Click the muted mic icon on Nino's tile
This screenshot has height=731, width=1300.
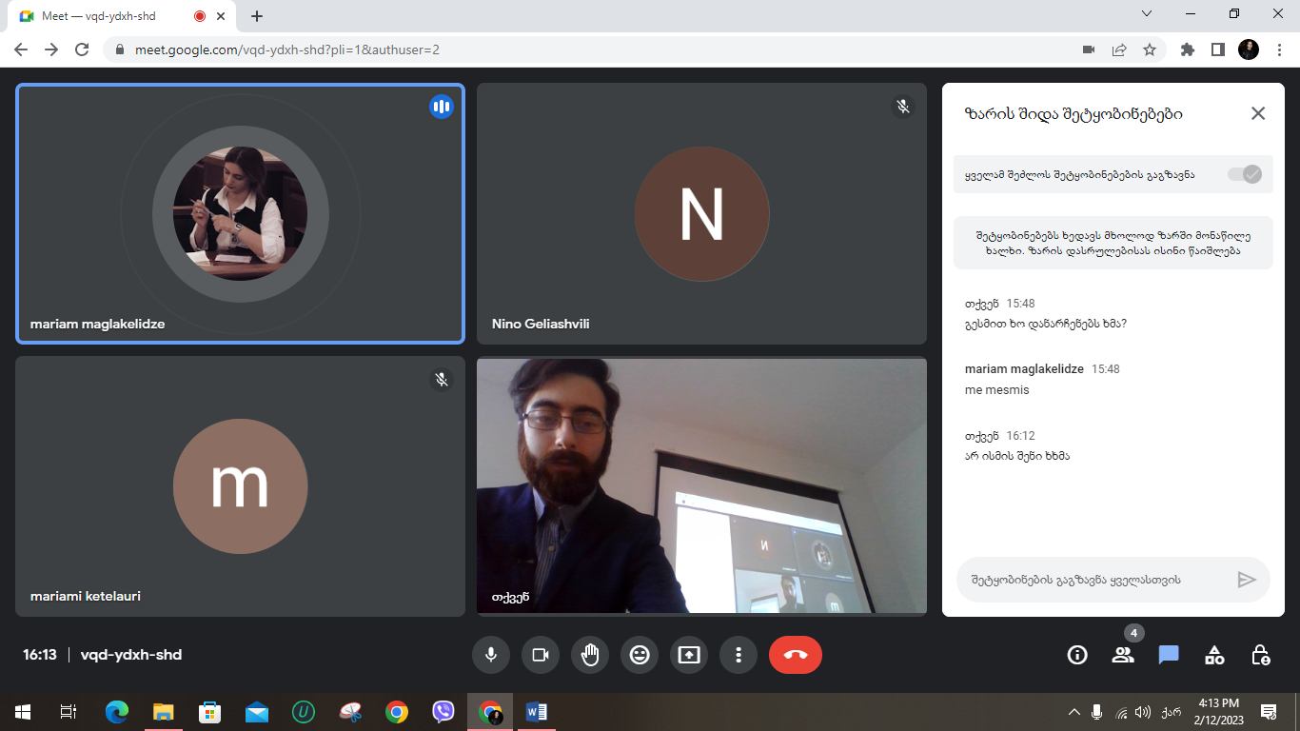[903, 107]
